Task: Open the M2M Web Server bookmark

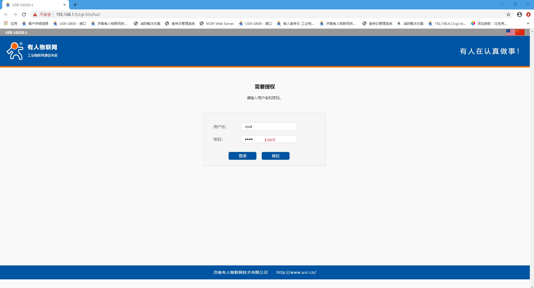Action: (x=217, y=23)
